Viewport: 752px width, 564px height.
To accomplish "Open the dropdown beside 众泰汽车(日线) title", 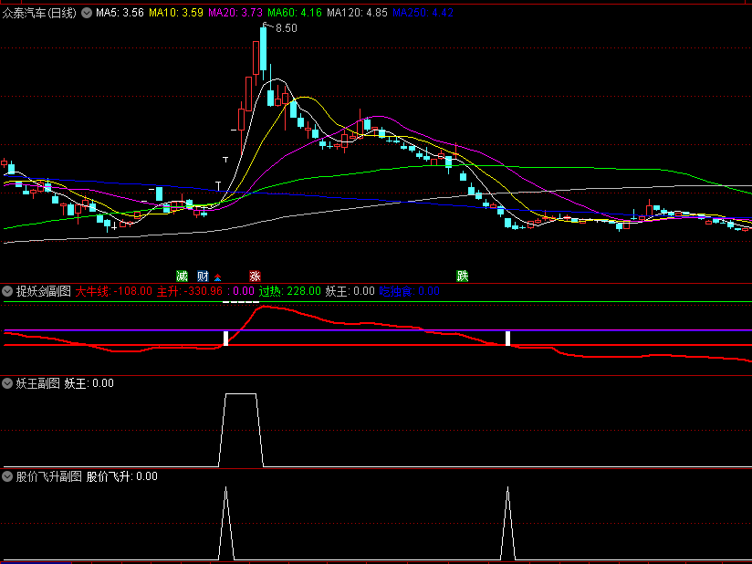I will coord(87,13).
